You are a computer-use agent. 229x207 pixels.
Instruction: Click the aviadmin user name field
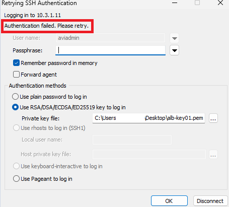click(x=110, y=38)
